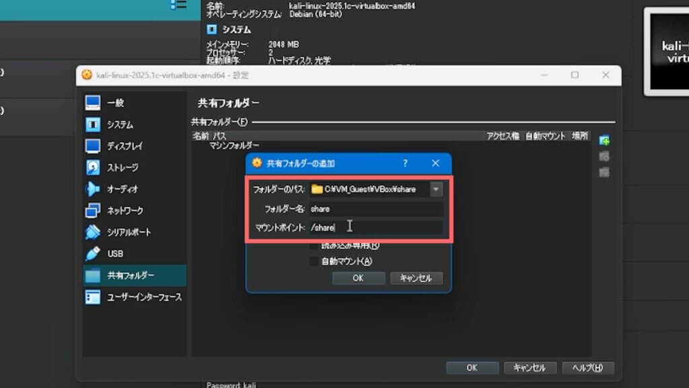
Task: Confirm with OK in add folder dialog
Action: [359, 278]
